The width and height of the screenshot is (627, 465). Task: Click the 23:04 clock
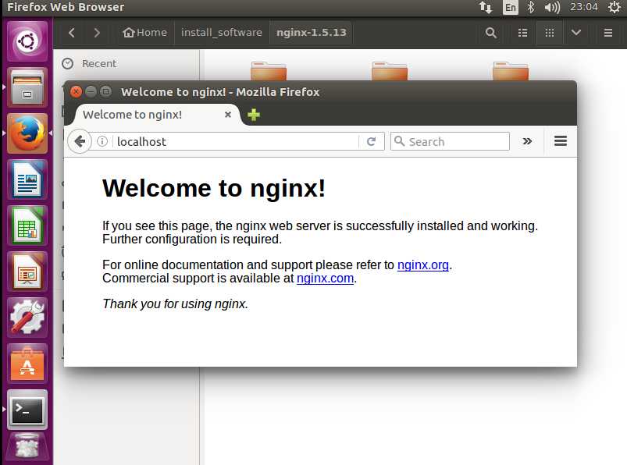click(x=584, y=7)
